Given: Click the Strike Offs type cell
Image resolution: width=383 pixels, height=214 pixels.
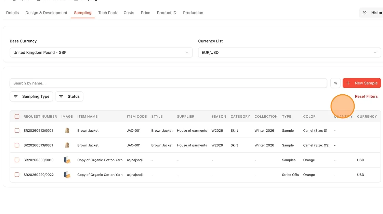Looking at the screenshot, I should pos(290,175).
